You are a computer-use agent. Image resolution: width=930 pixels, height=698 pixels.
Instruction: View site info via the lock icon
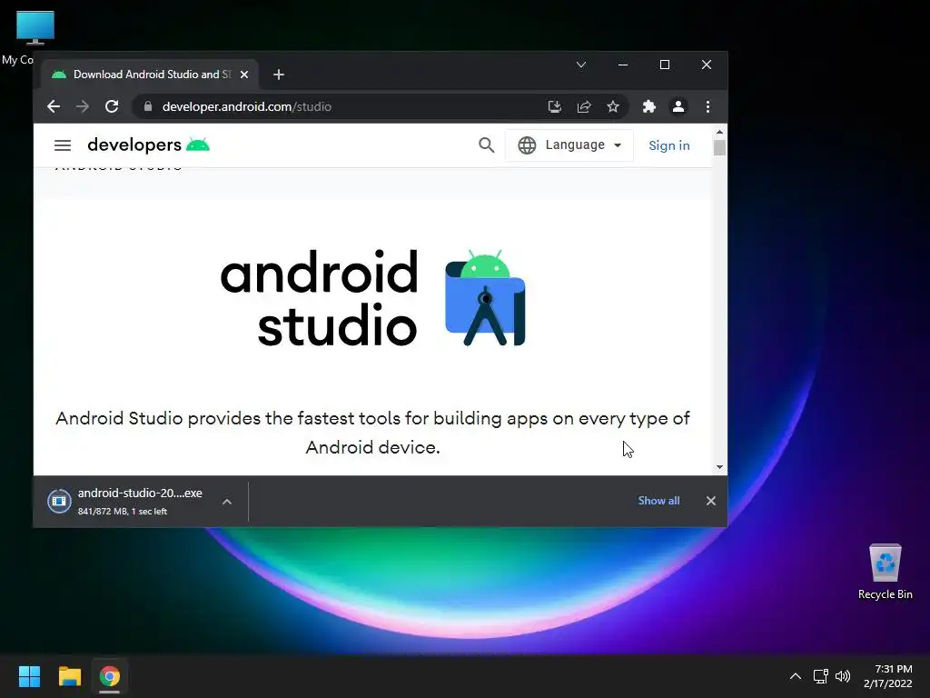[x=148, y=107]
